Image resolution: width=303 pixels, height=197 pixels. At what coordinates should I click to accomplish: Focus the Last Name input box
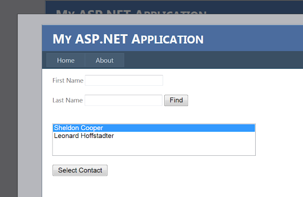click(123, 100)
